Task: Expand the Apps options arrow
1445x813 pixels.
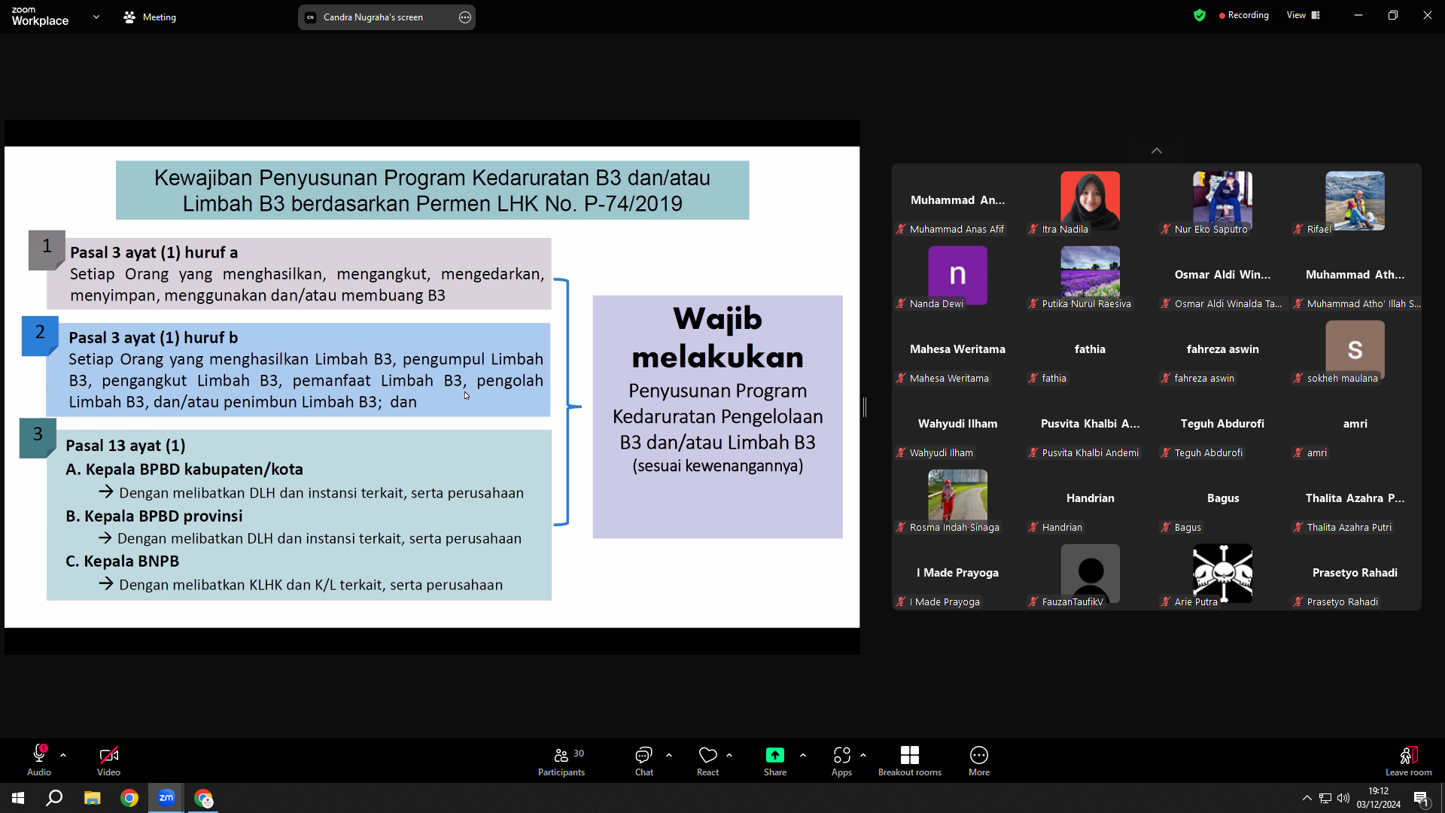Action: pyautogui.click(x=863, y=755)
